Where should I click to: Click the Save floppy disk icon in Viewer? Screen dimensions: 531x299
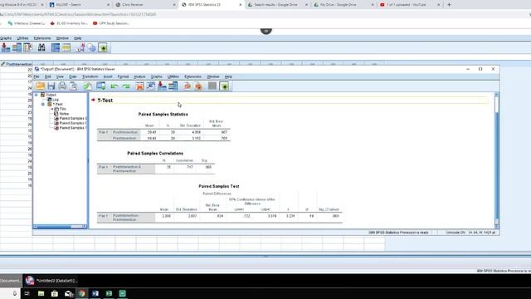[51, 86]
